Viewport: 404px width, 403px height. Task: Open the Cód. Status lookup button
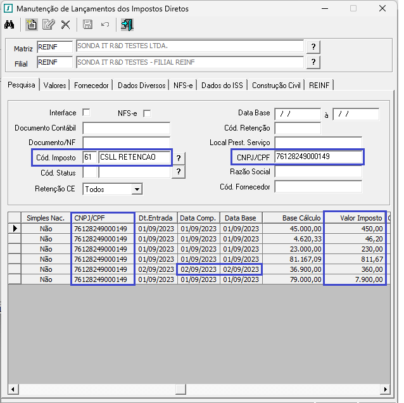[179, 172]
